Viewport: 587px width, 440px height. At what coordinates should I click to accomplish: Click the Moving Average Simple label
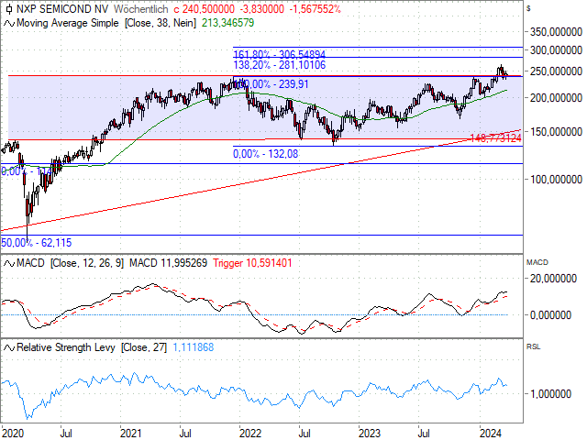(x=68, y=23)
